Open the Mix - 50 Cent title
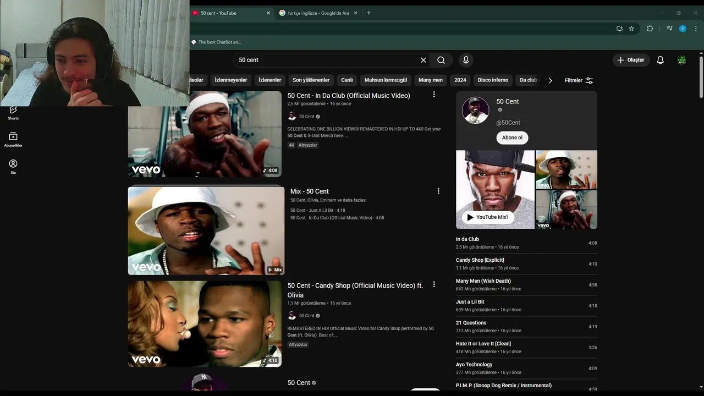This screenshot has width=704, height=396. (x=310, y=191)
